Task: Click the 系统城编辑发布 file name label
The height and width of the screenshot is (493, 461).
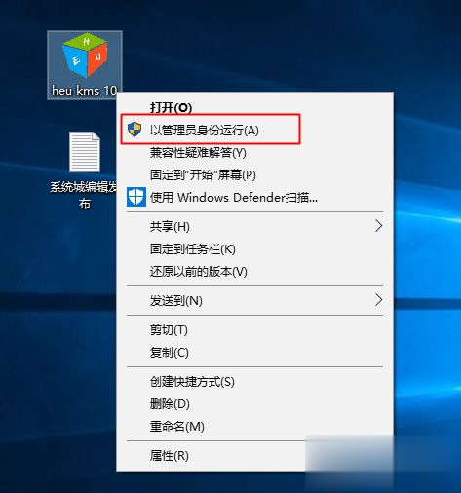Action: 84,195
